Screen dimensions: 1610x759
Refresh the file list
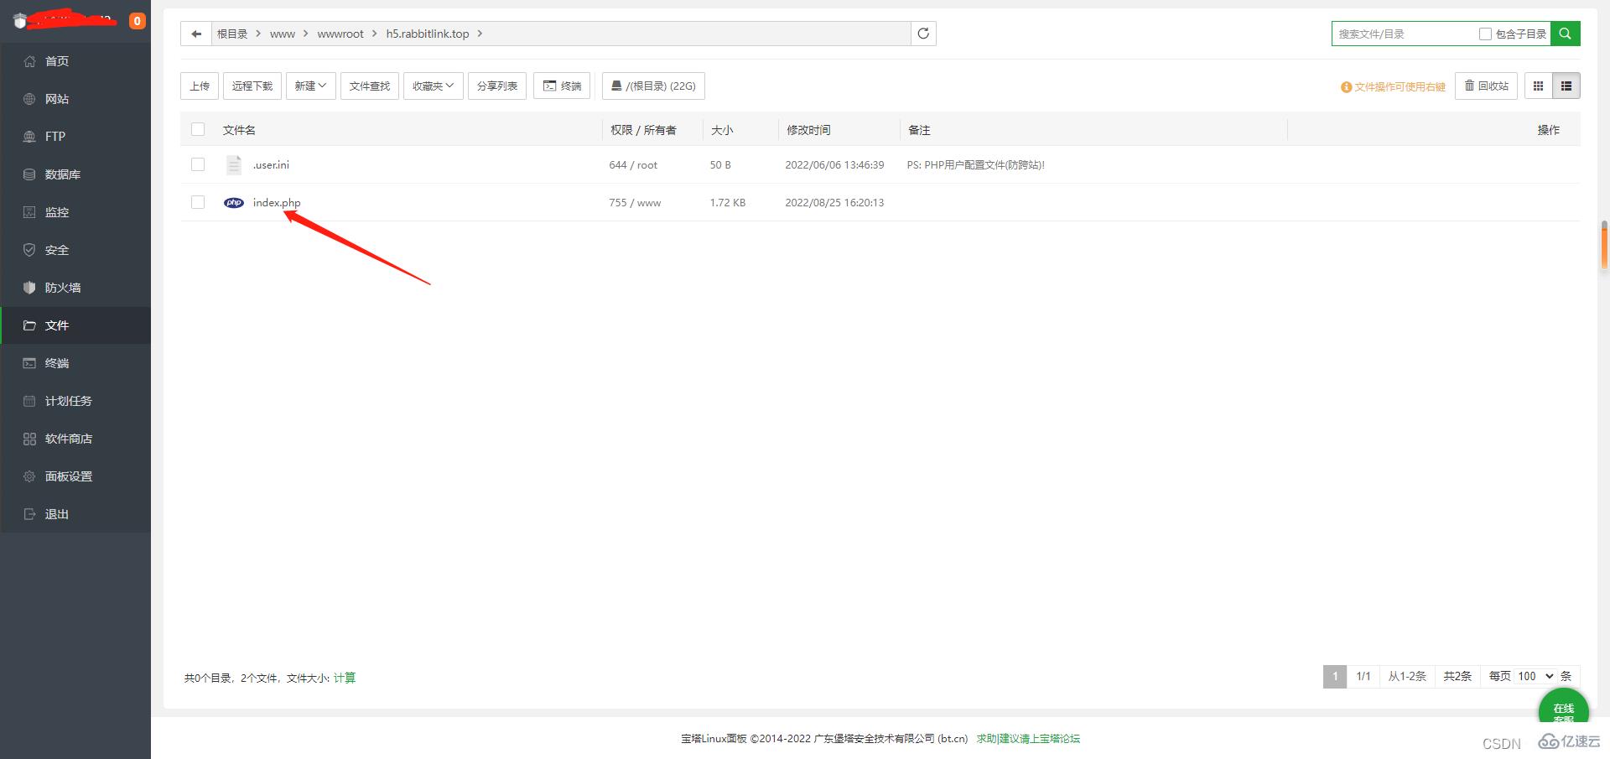pos(923,34)
